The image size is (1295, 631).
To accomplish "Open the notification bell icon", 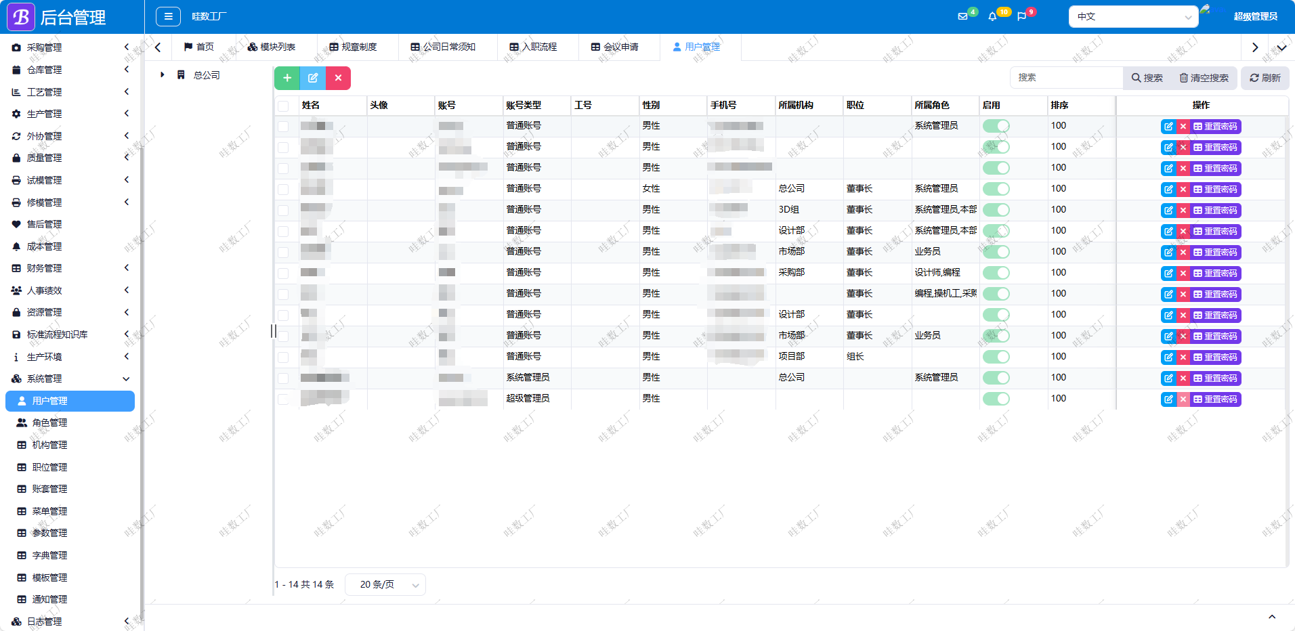I will [x=992, y=16].
